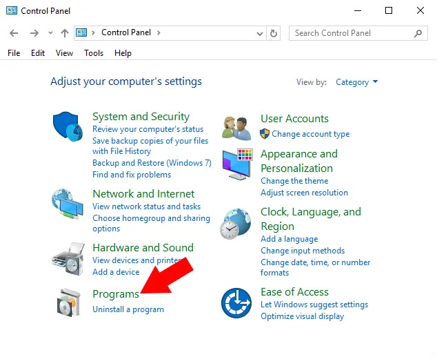The height and width of the screenshot is (357, 437).
Task: Maximize the Control Panel window
Action: pyautogui.click(x=389, y=10)
